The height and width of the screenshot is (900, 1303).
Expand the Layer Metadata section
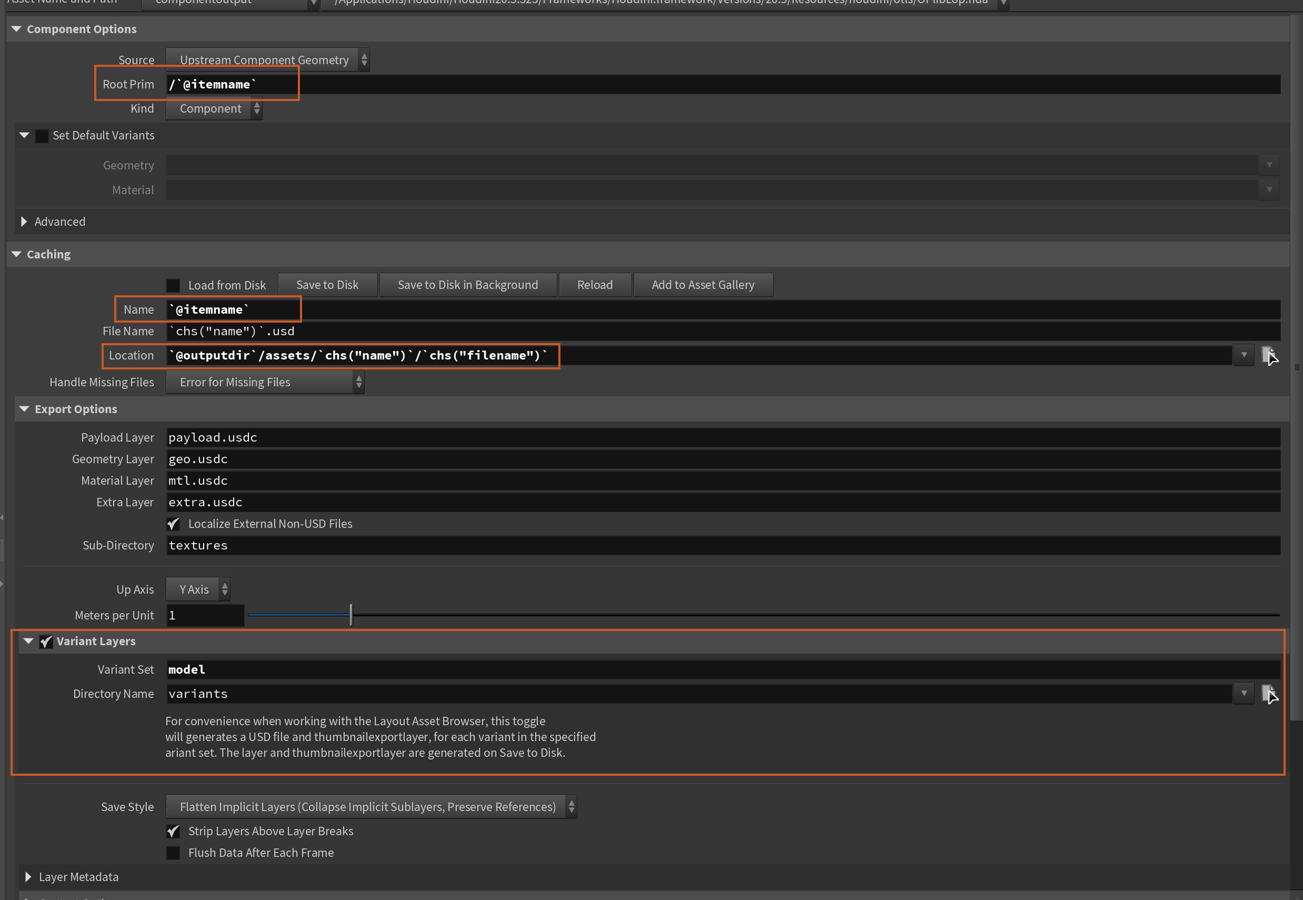tap(28, 877)
